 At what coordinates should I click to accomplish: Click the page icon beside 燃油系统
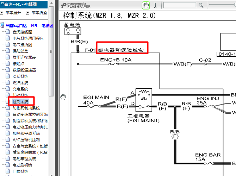pos(8,82)
